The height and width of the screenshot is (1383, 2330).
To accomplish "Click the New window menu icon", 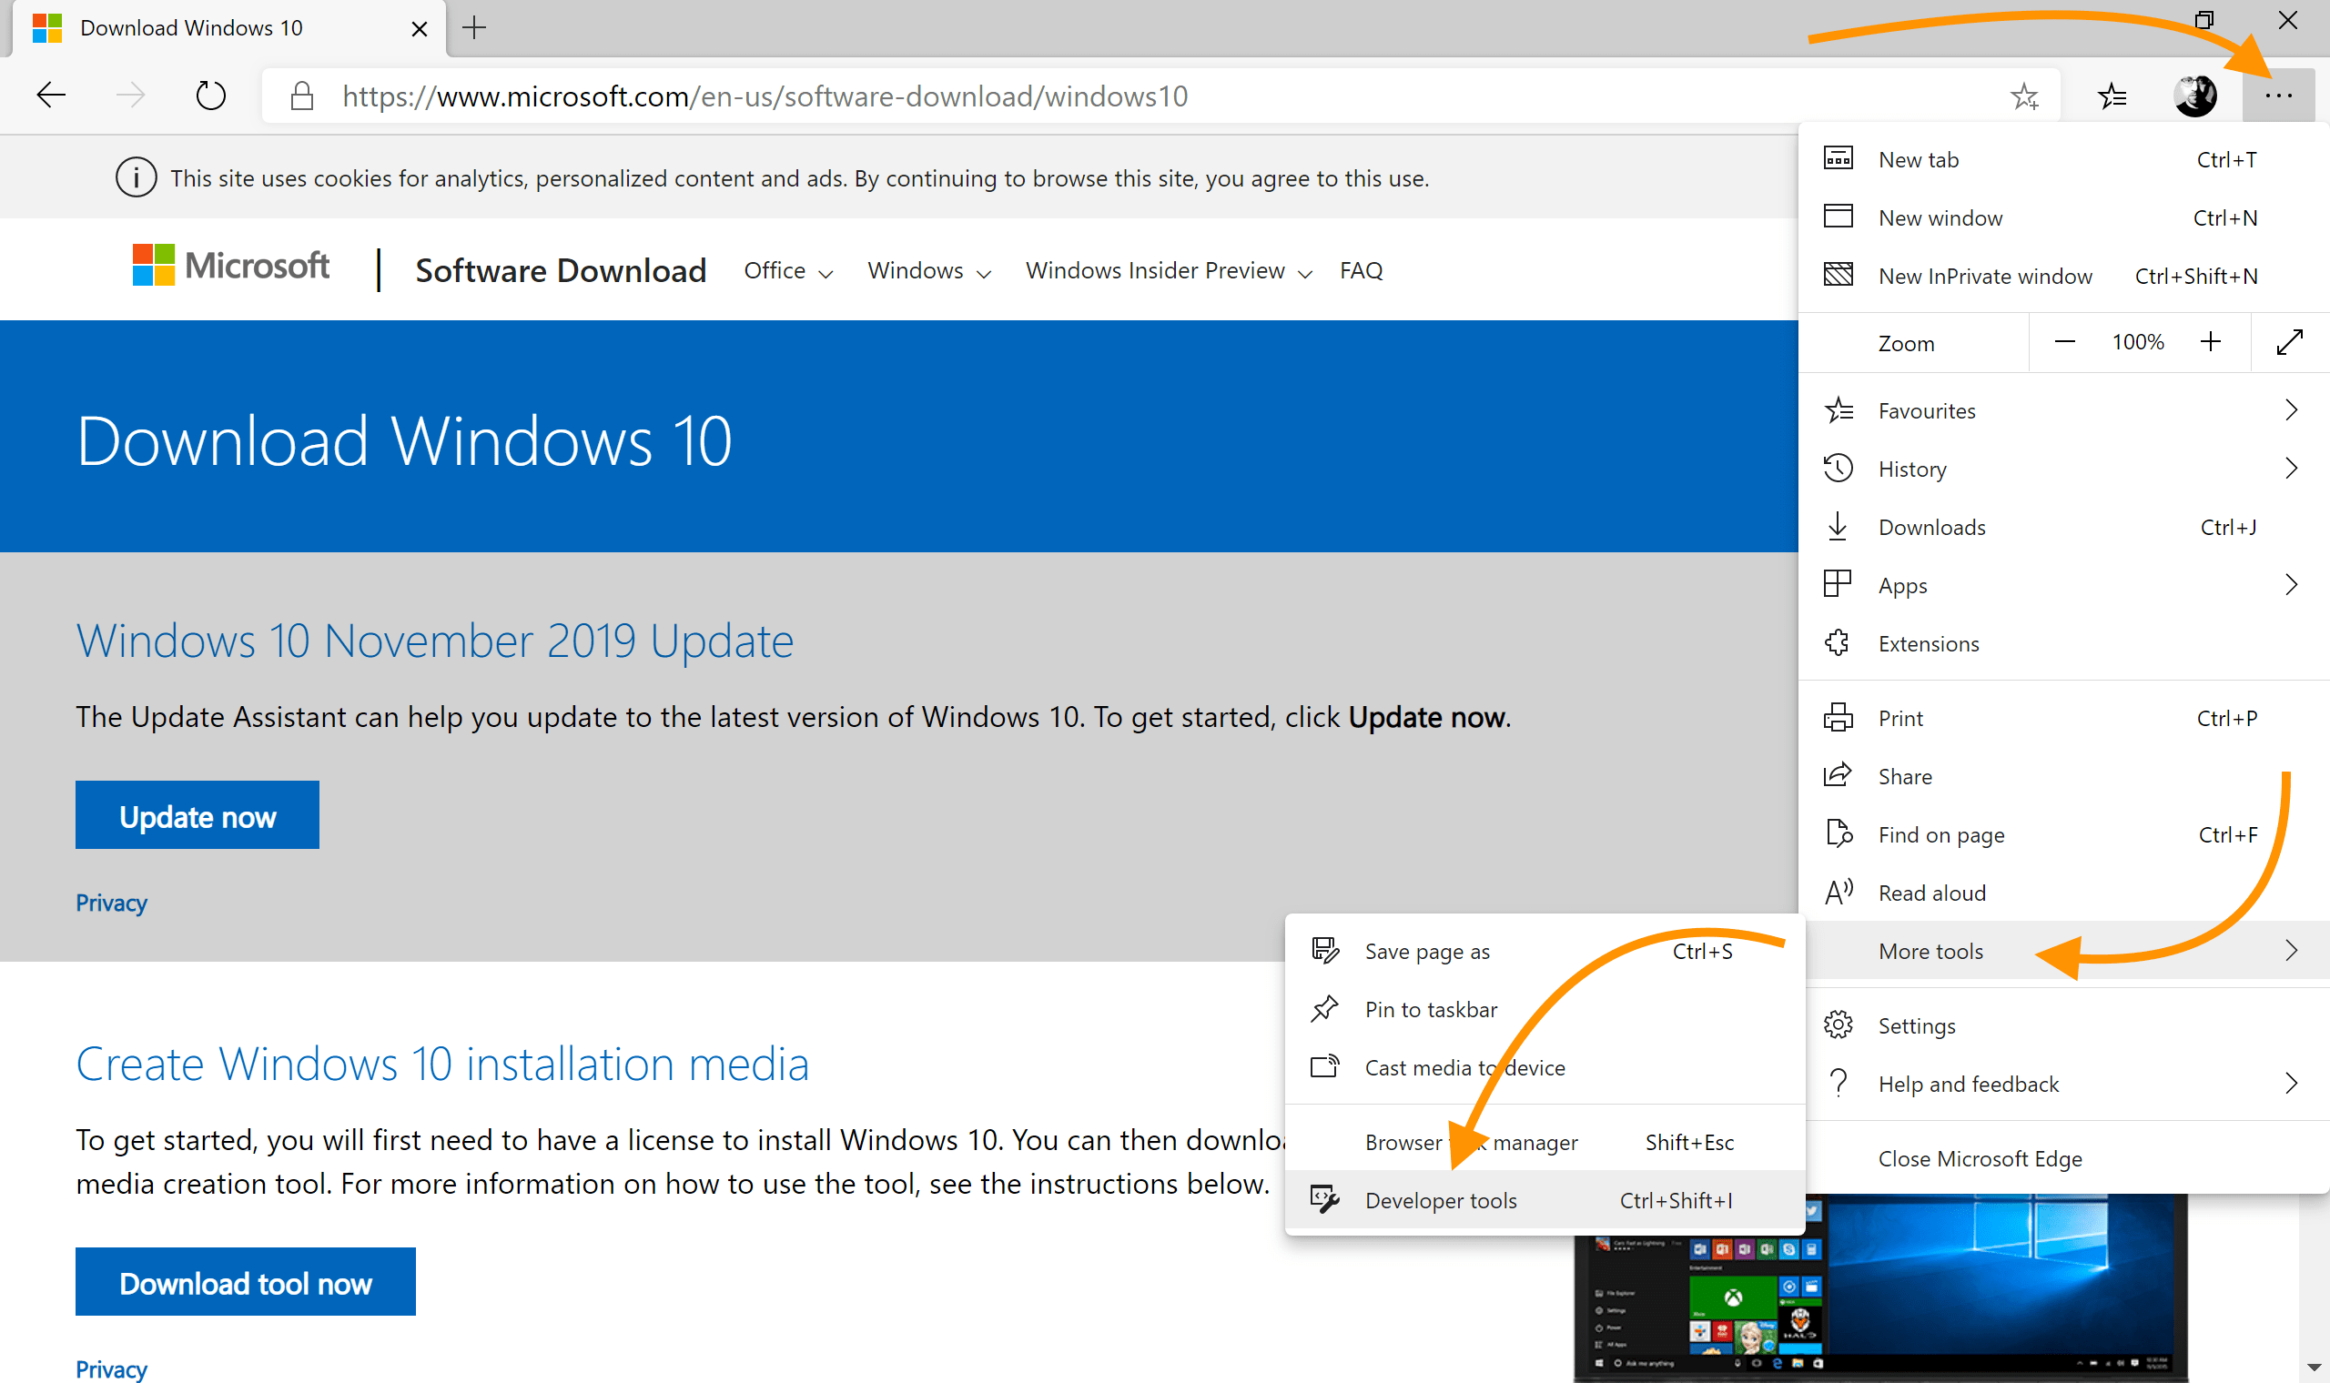I will pos(1838,217).
